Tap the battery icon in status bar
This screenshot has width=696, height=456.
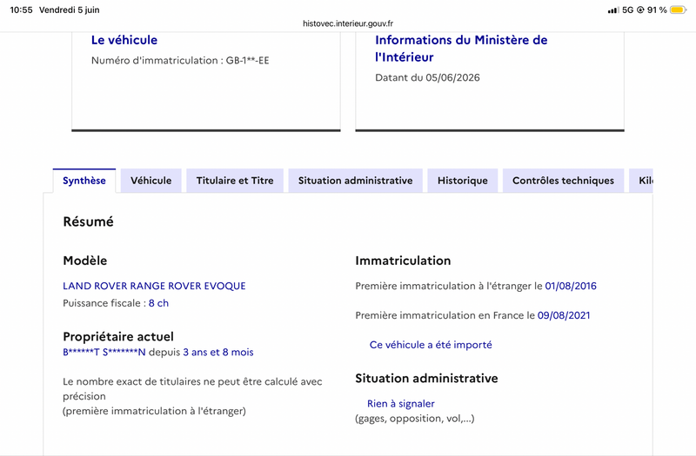(x=679, y=10)
